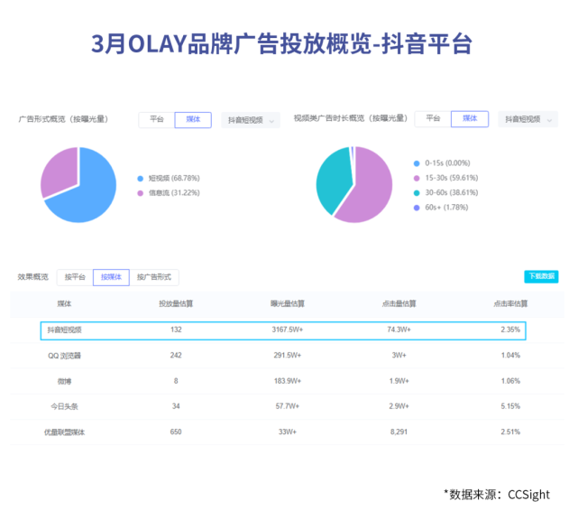Viewport: 578px width, 529px height.
Task: Switch to 按媒体 tab
Action: pos(111,277)
